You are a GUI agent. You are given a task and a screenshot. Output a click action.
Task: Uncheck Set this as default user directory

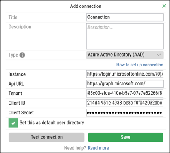(13, 123)
